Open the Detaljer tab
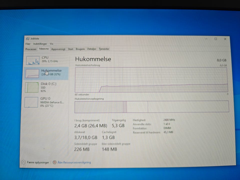Image resolution: width=240 pixels, height=180 pixels. point(92,49)
